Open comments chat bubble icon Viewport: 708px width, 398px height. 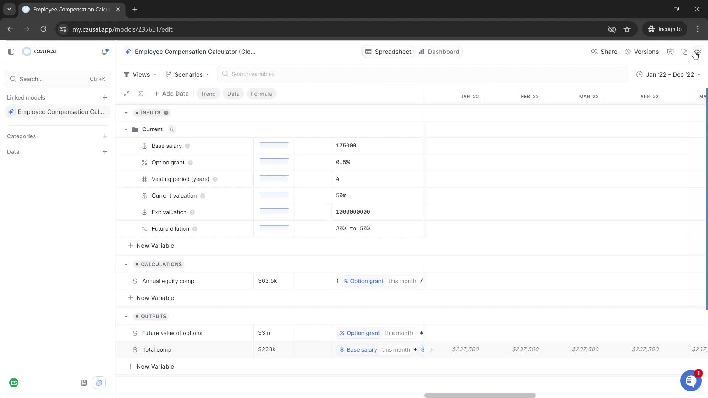click(x=684, y=52)
